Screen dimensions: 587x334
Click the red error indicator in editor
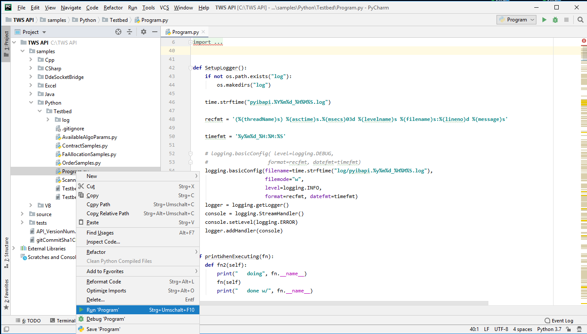[x=584, y=41]
